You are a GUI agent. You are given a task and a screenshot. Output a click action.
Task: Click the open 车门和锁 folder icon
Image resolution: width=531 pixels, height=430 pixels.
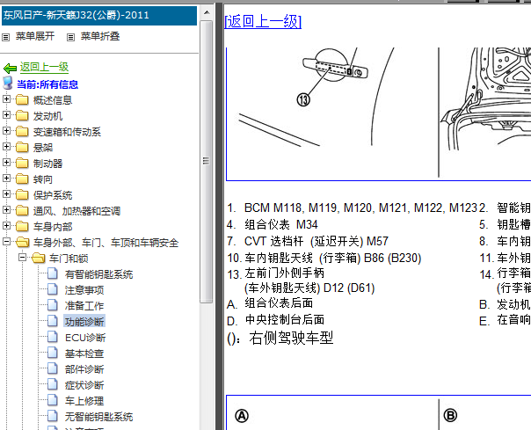(x=39, y=259)
